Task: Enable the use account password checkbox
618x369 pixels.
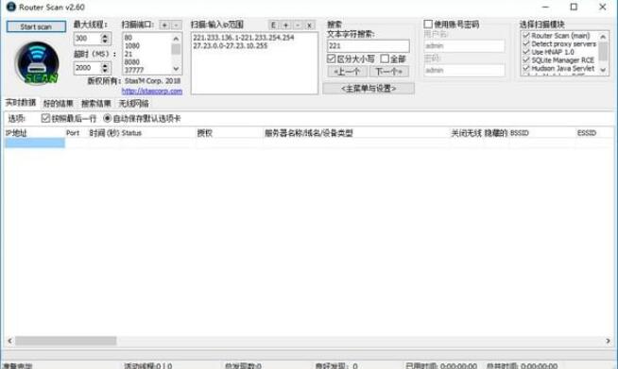Action: click(428, 25)
